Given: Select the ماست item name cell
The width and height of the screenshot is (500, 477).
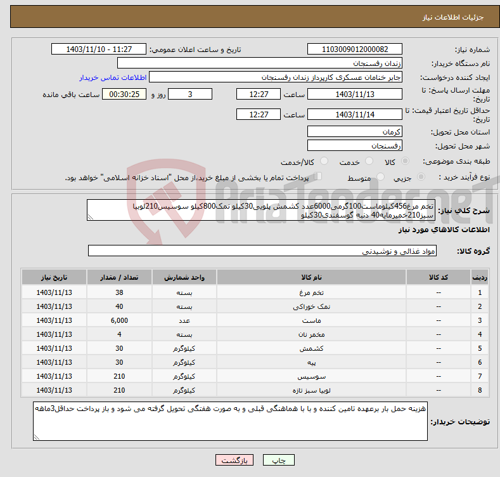Looking at the screenshot, I should [312, 320].
